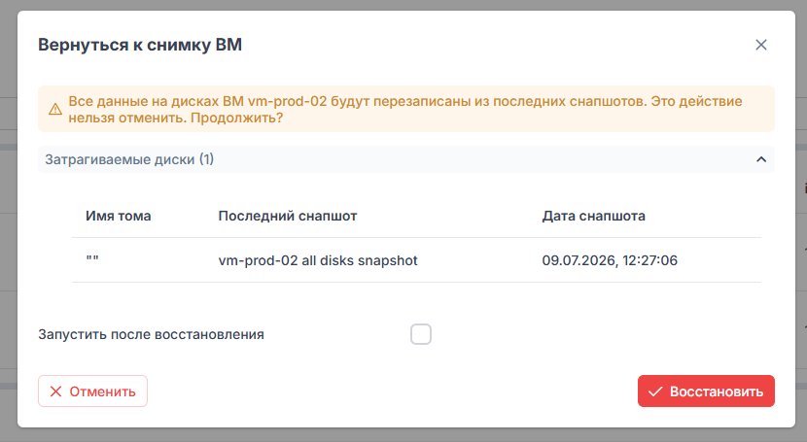
Task: Collapse the affected disks chevron
Action: (760, 159)
